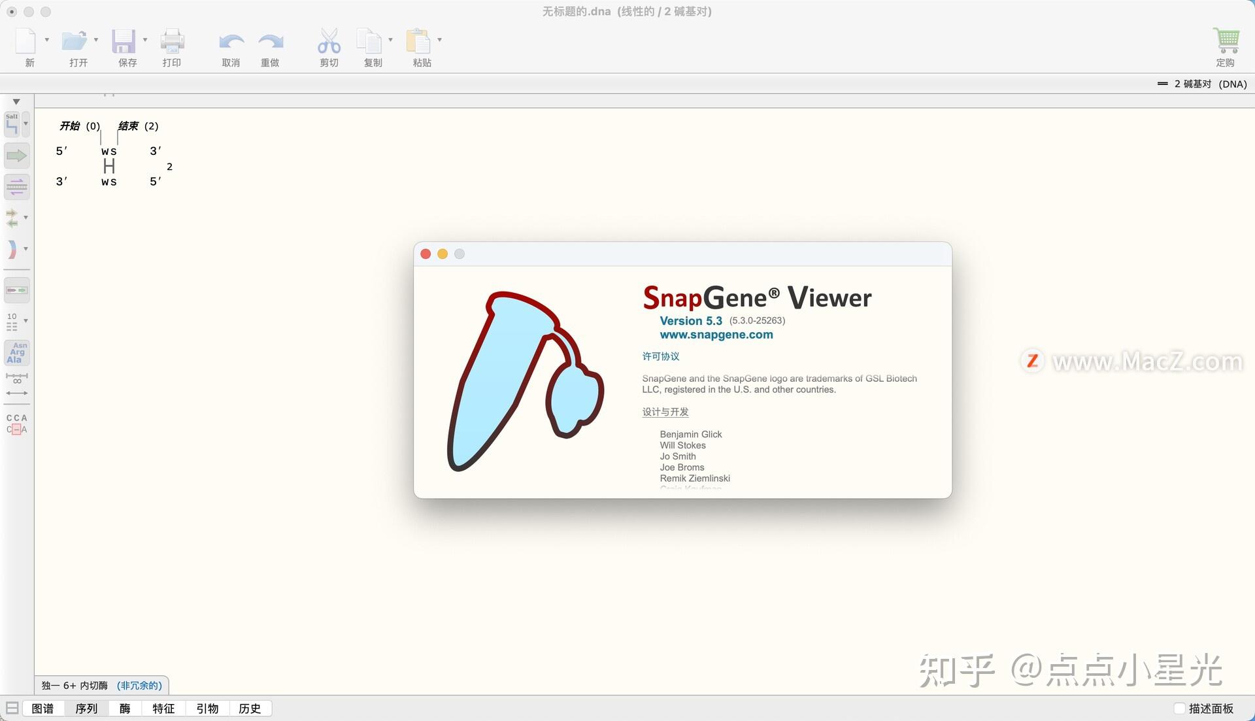Collapse sidebar with top triangle arrow
This screenshot has width=1255, height=721.
[16, 101]
